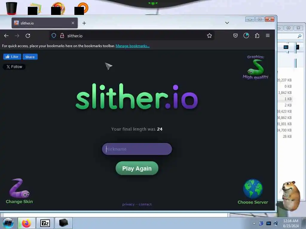Select the slither.io tab
Image resolution: width=306 pixels, height=229 pixels.
tap(45, 23)
